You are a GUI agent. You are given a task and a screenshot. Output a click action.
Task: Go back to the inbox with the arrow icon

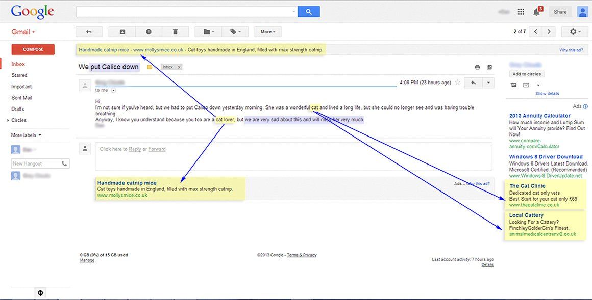89,32
